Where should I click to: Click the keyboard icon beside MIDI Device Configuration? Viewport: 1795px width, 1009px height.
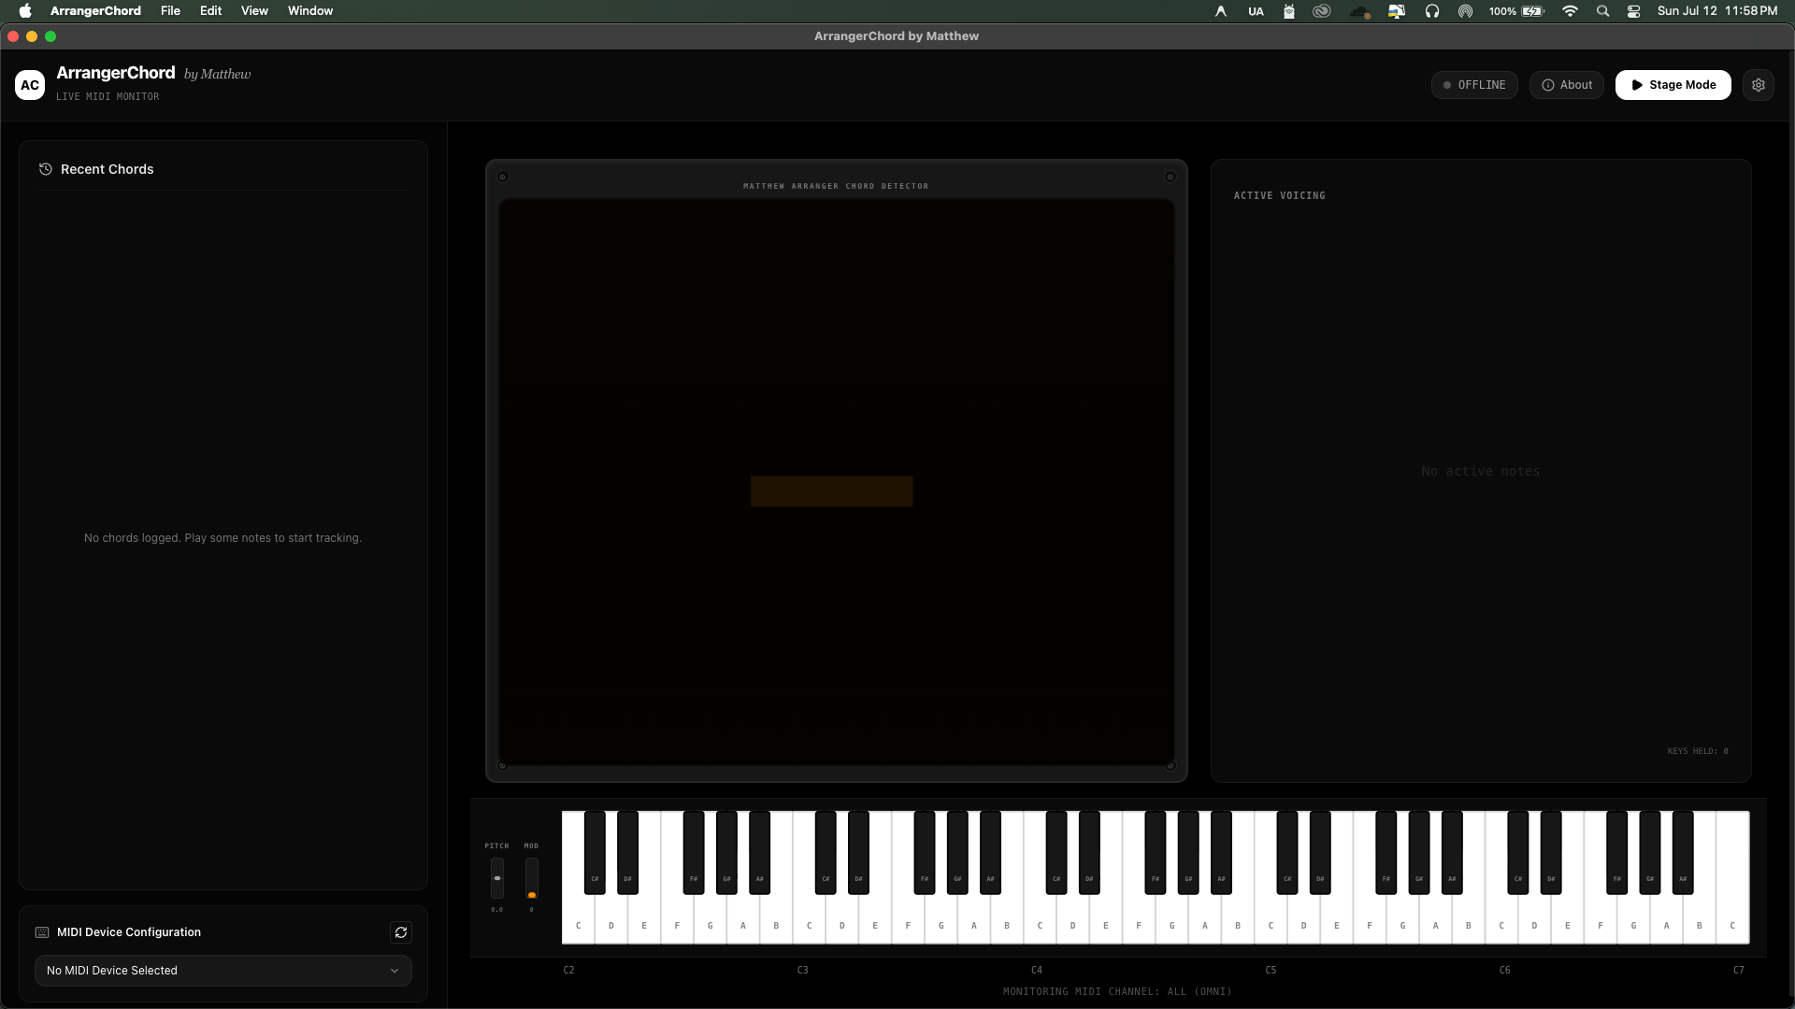[x=42, y=932]
